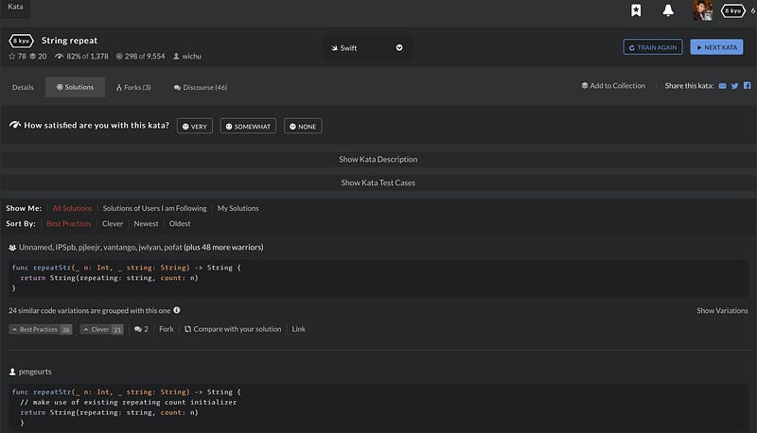
Task: Sort solutions by Newest
Action: (x=146, y=224)
